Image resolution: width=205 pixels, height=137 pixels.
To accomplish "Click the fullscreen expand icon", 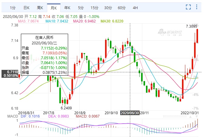I will tap(188, 7).
